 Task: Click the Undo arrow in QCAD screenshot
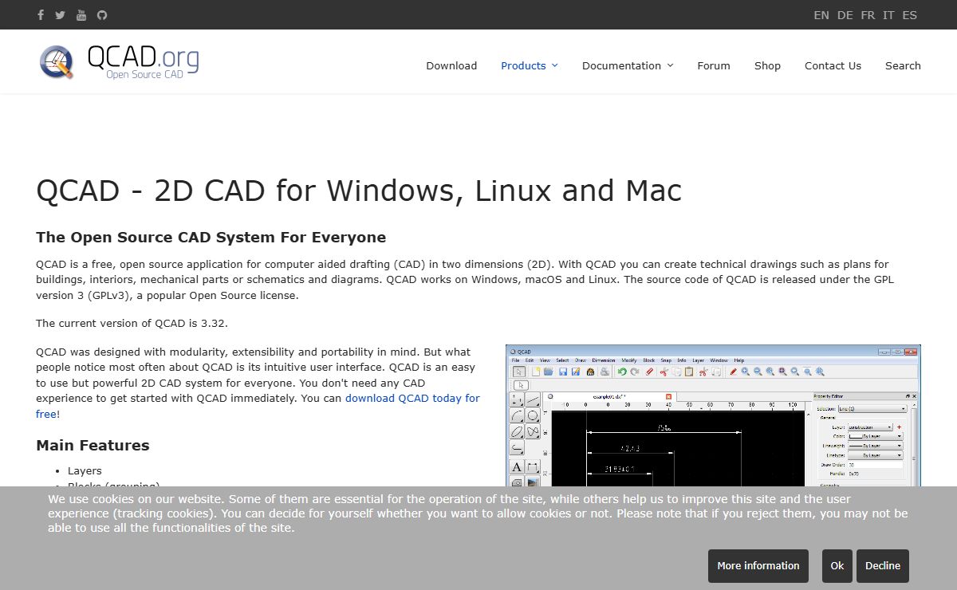click(x=622, y=372)
